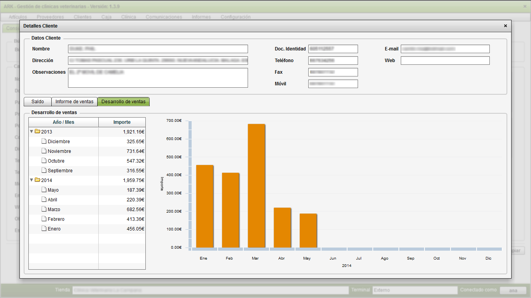Select the Desarrollo de ventas tab
This screenshot has height=298, width=531.
123,102
